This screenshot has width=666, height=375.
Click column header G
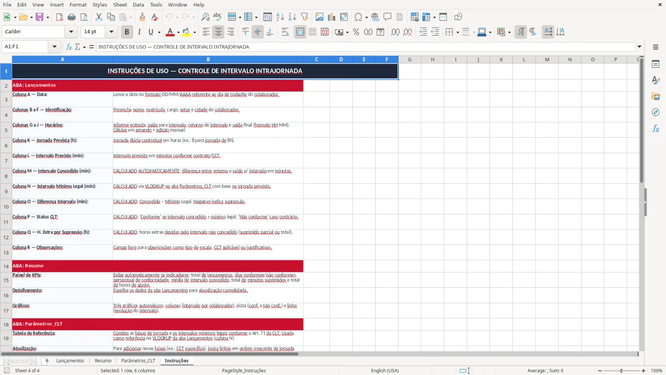[410, 59]
